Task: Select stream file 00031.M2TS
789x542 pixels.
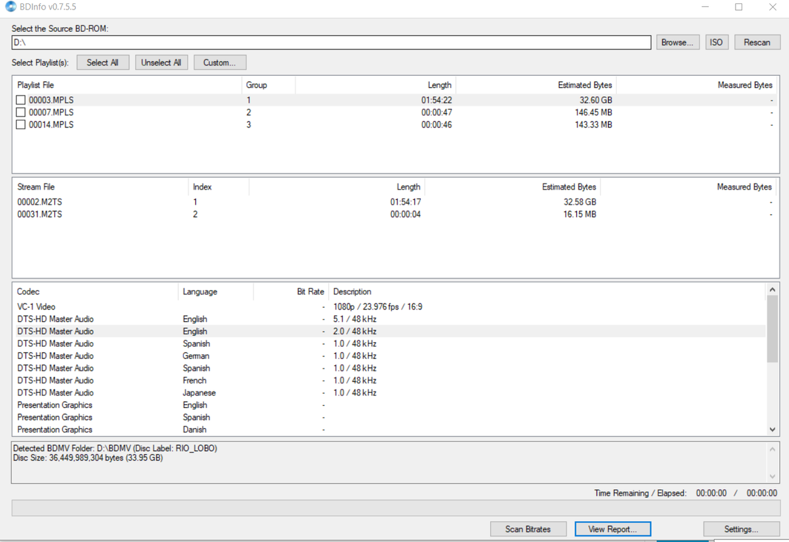Action: pos(395,214)
